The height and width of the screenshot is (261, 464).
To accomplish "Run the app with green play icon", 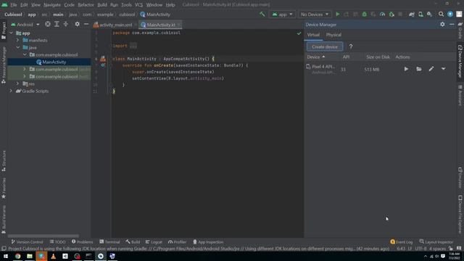I will click(x=337, y=14).
